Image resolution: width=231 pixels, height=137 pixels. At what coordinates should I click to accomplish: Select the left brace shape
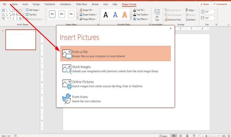(x=14, y=18)
